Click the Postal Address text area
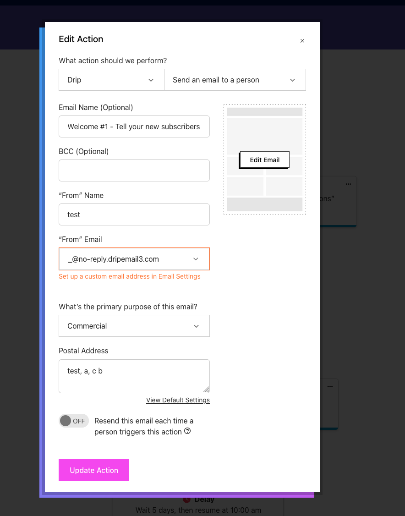This screenshot has width=405, height=516. coord(134,376)
